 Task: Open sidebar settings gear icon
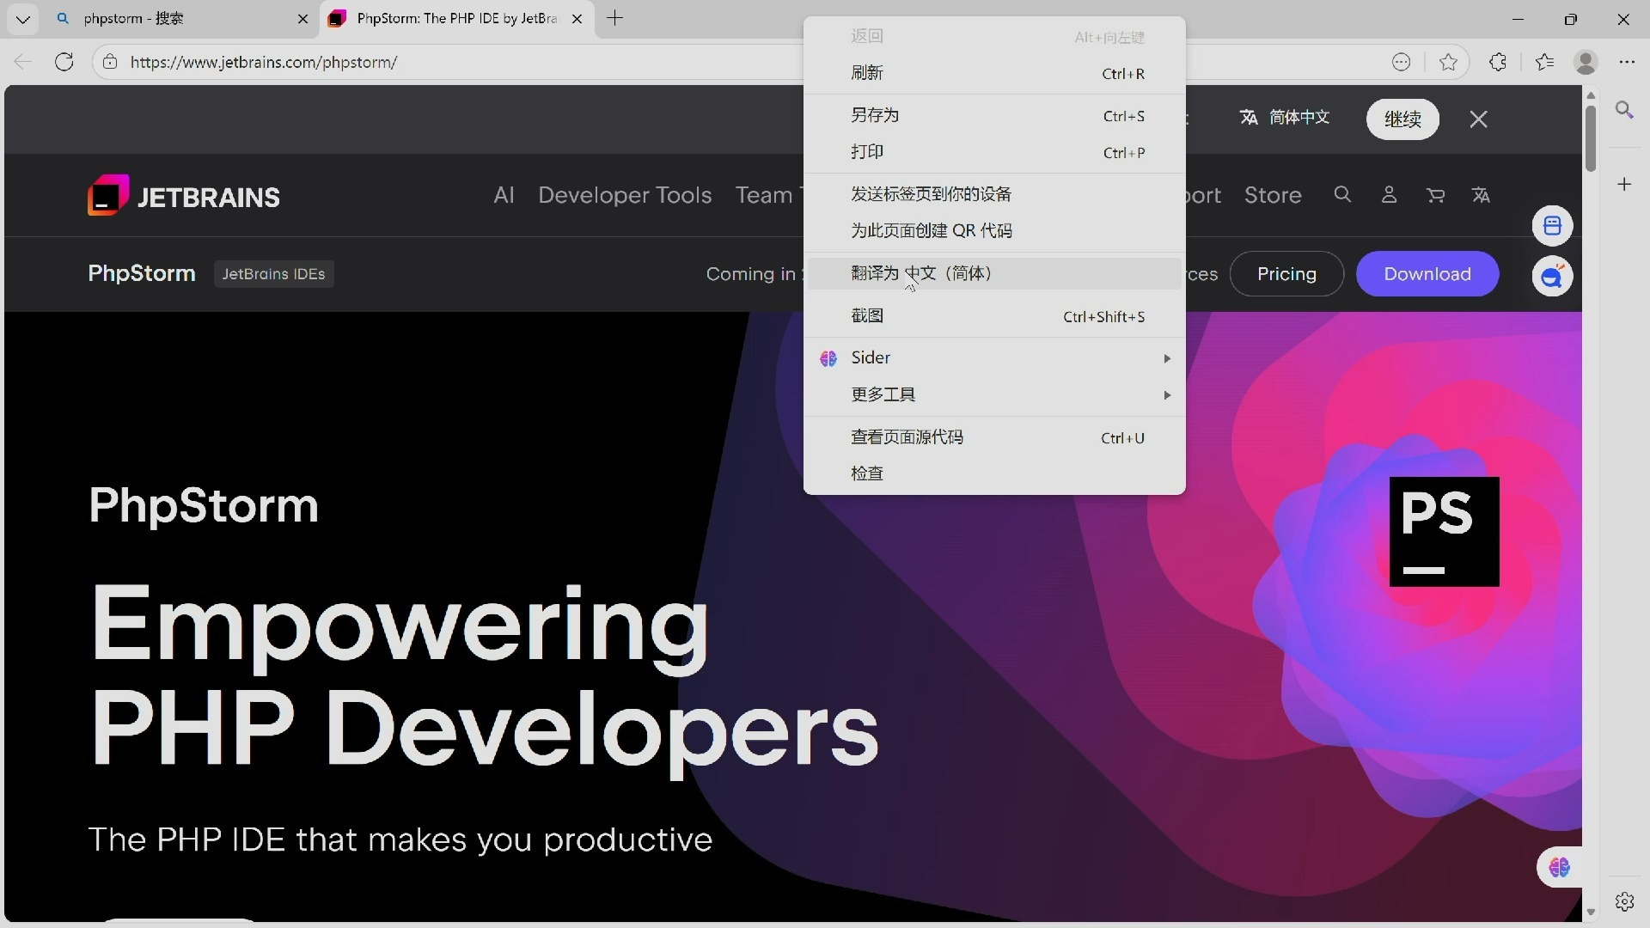[1624, 901]
